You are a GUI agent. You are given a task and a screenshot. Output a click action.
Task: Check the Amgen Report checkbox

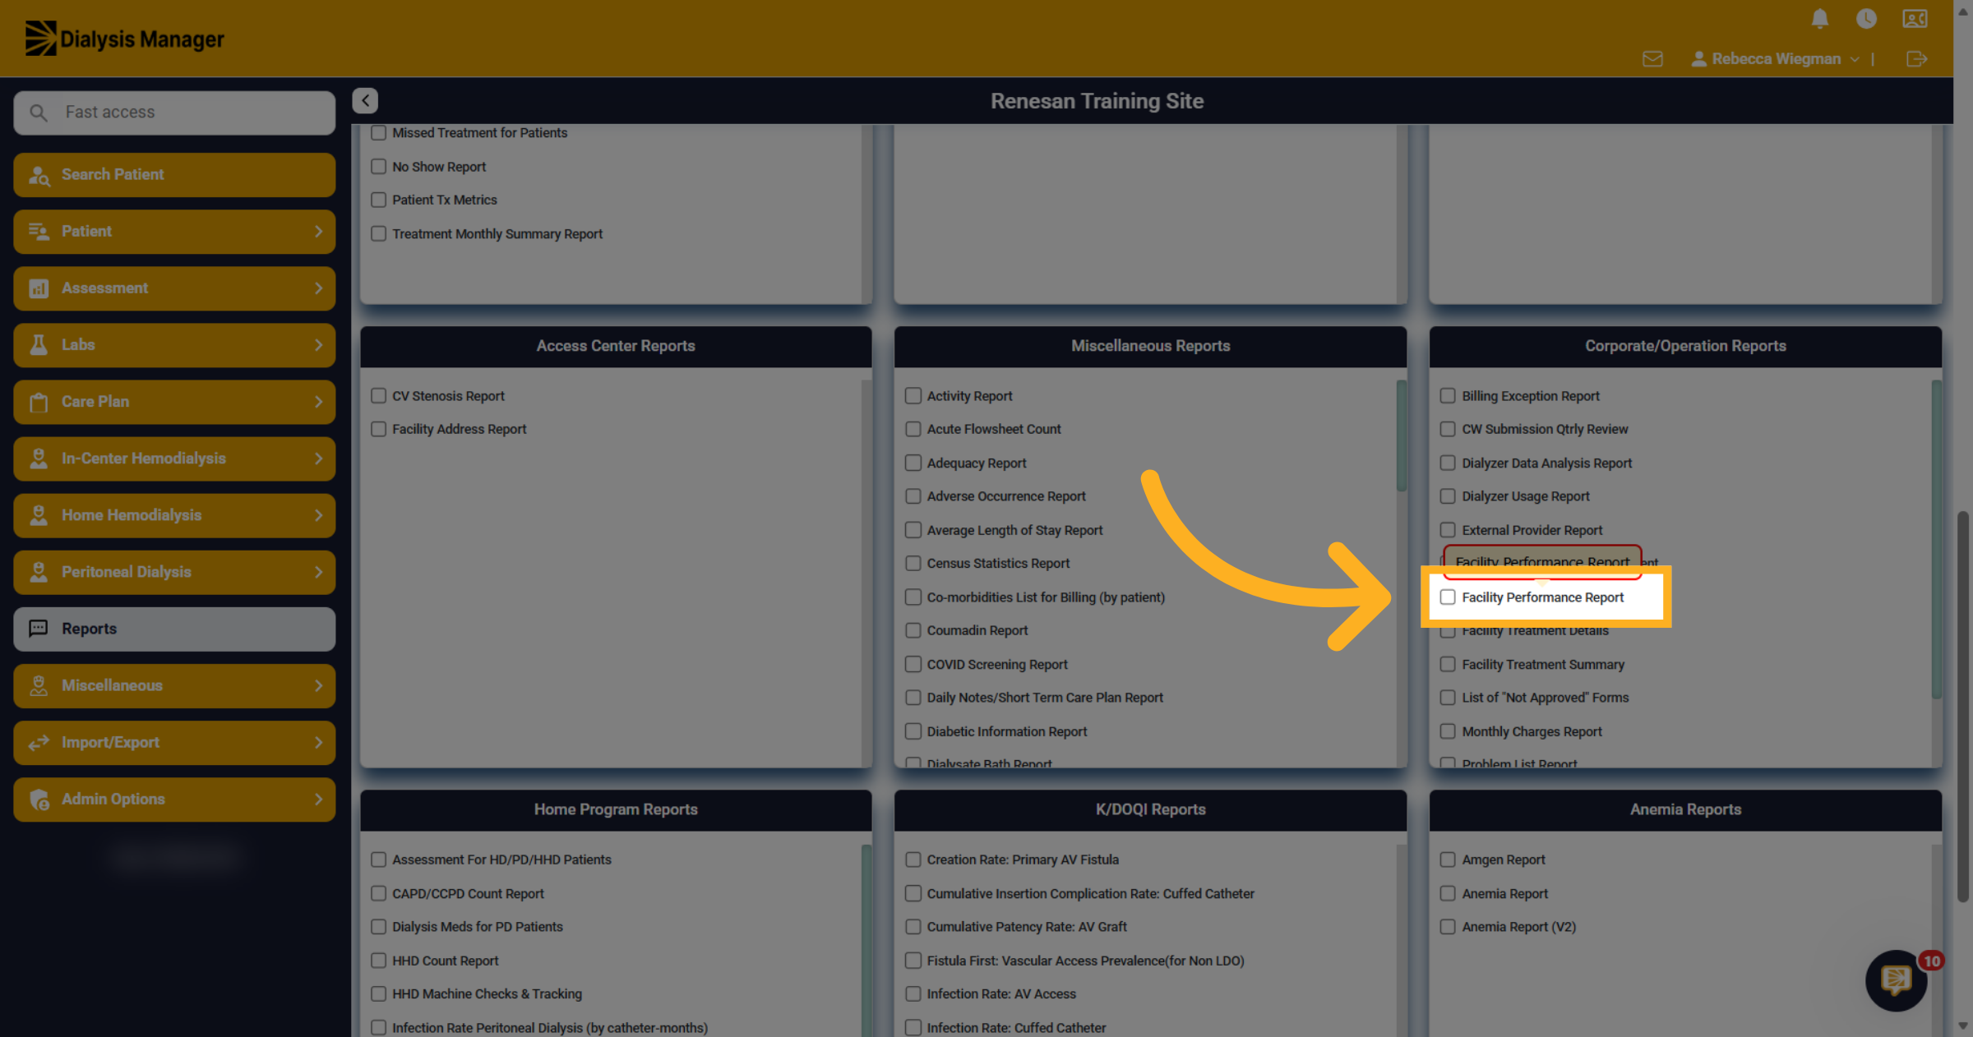[x=1448, y=860]
